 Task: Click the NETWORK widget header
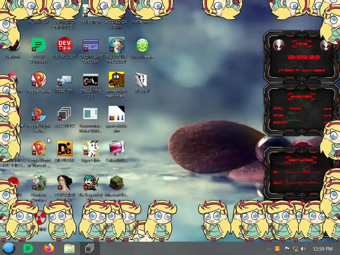pyautogui.click(x=301, y=160)
